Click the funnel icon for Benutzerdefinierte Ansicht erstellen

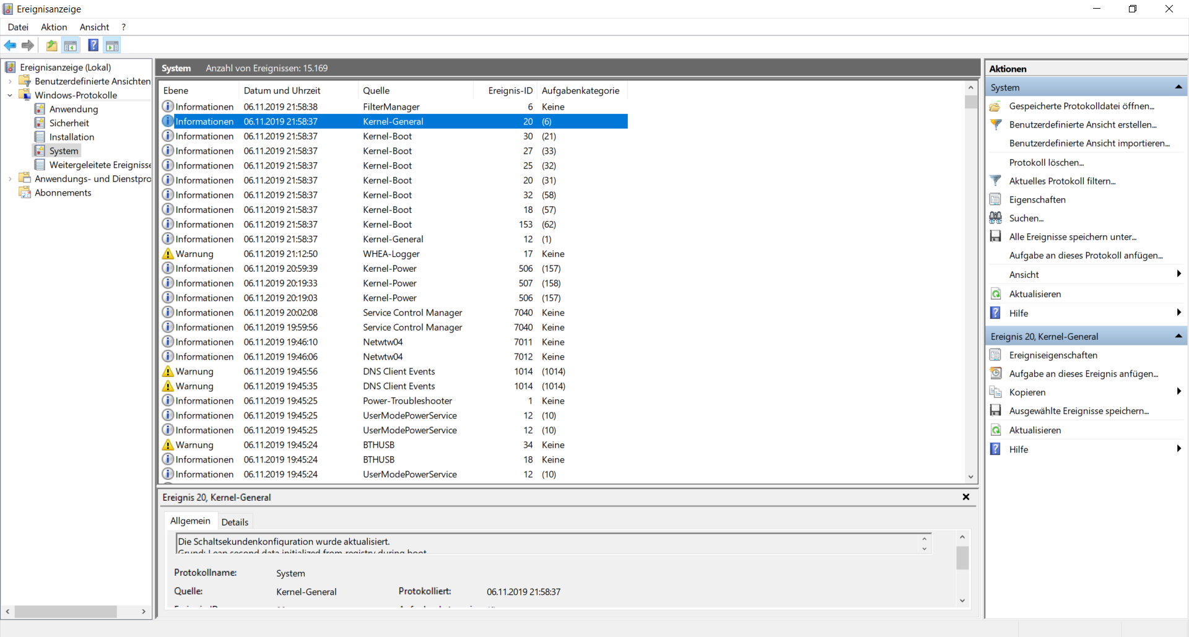(996, 124)
